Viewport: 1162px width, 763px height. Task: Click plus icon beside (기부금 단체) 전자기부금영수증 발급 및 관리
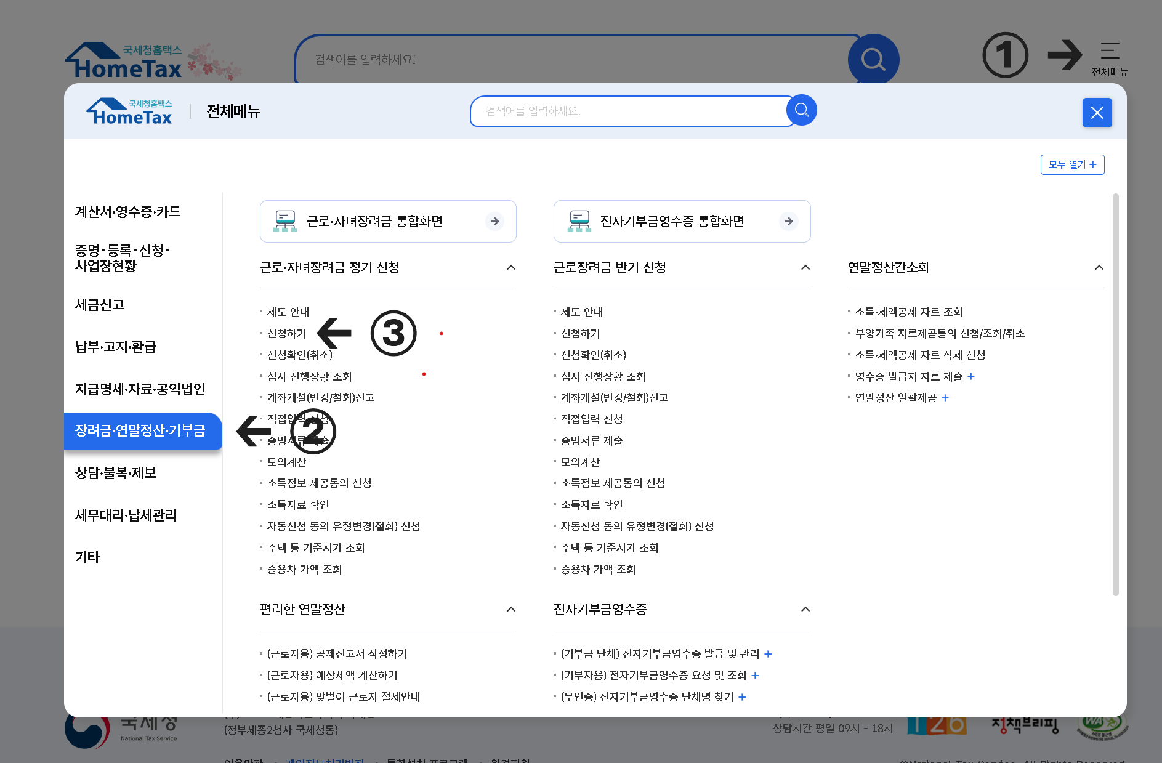pyautogui.click(x=768, y=654)
